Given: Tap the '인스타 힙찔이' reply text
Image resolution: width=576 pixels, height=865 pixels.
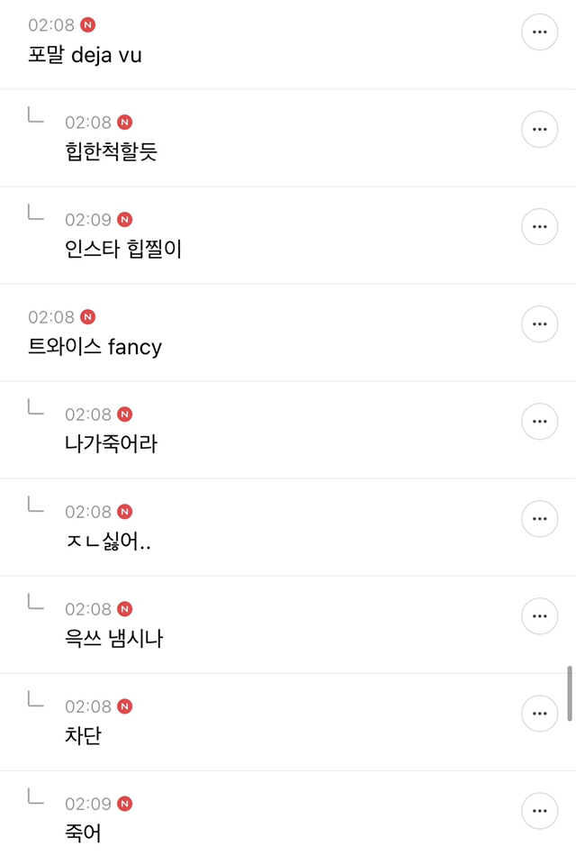Looking at the screenshot, I should click(x=123, y=249).
